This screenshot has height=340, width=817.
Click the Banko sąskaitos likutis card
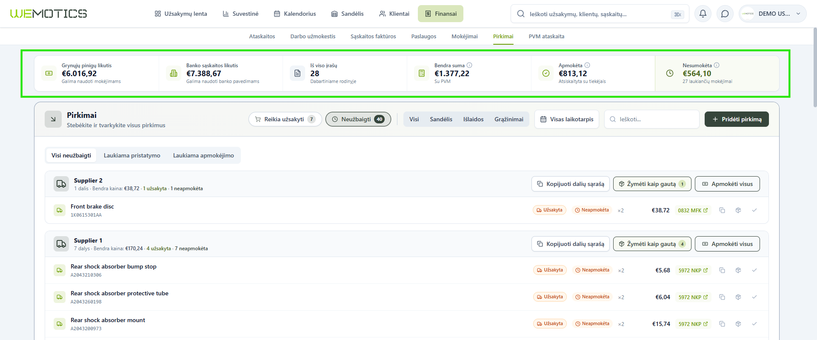point(221,73)
